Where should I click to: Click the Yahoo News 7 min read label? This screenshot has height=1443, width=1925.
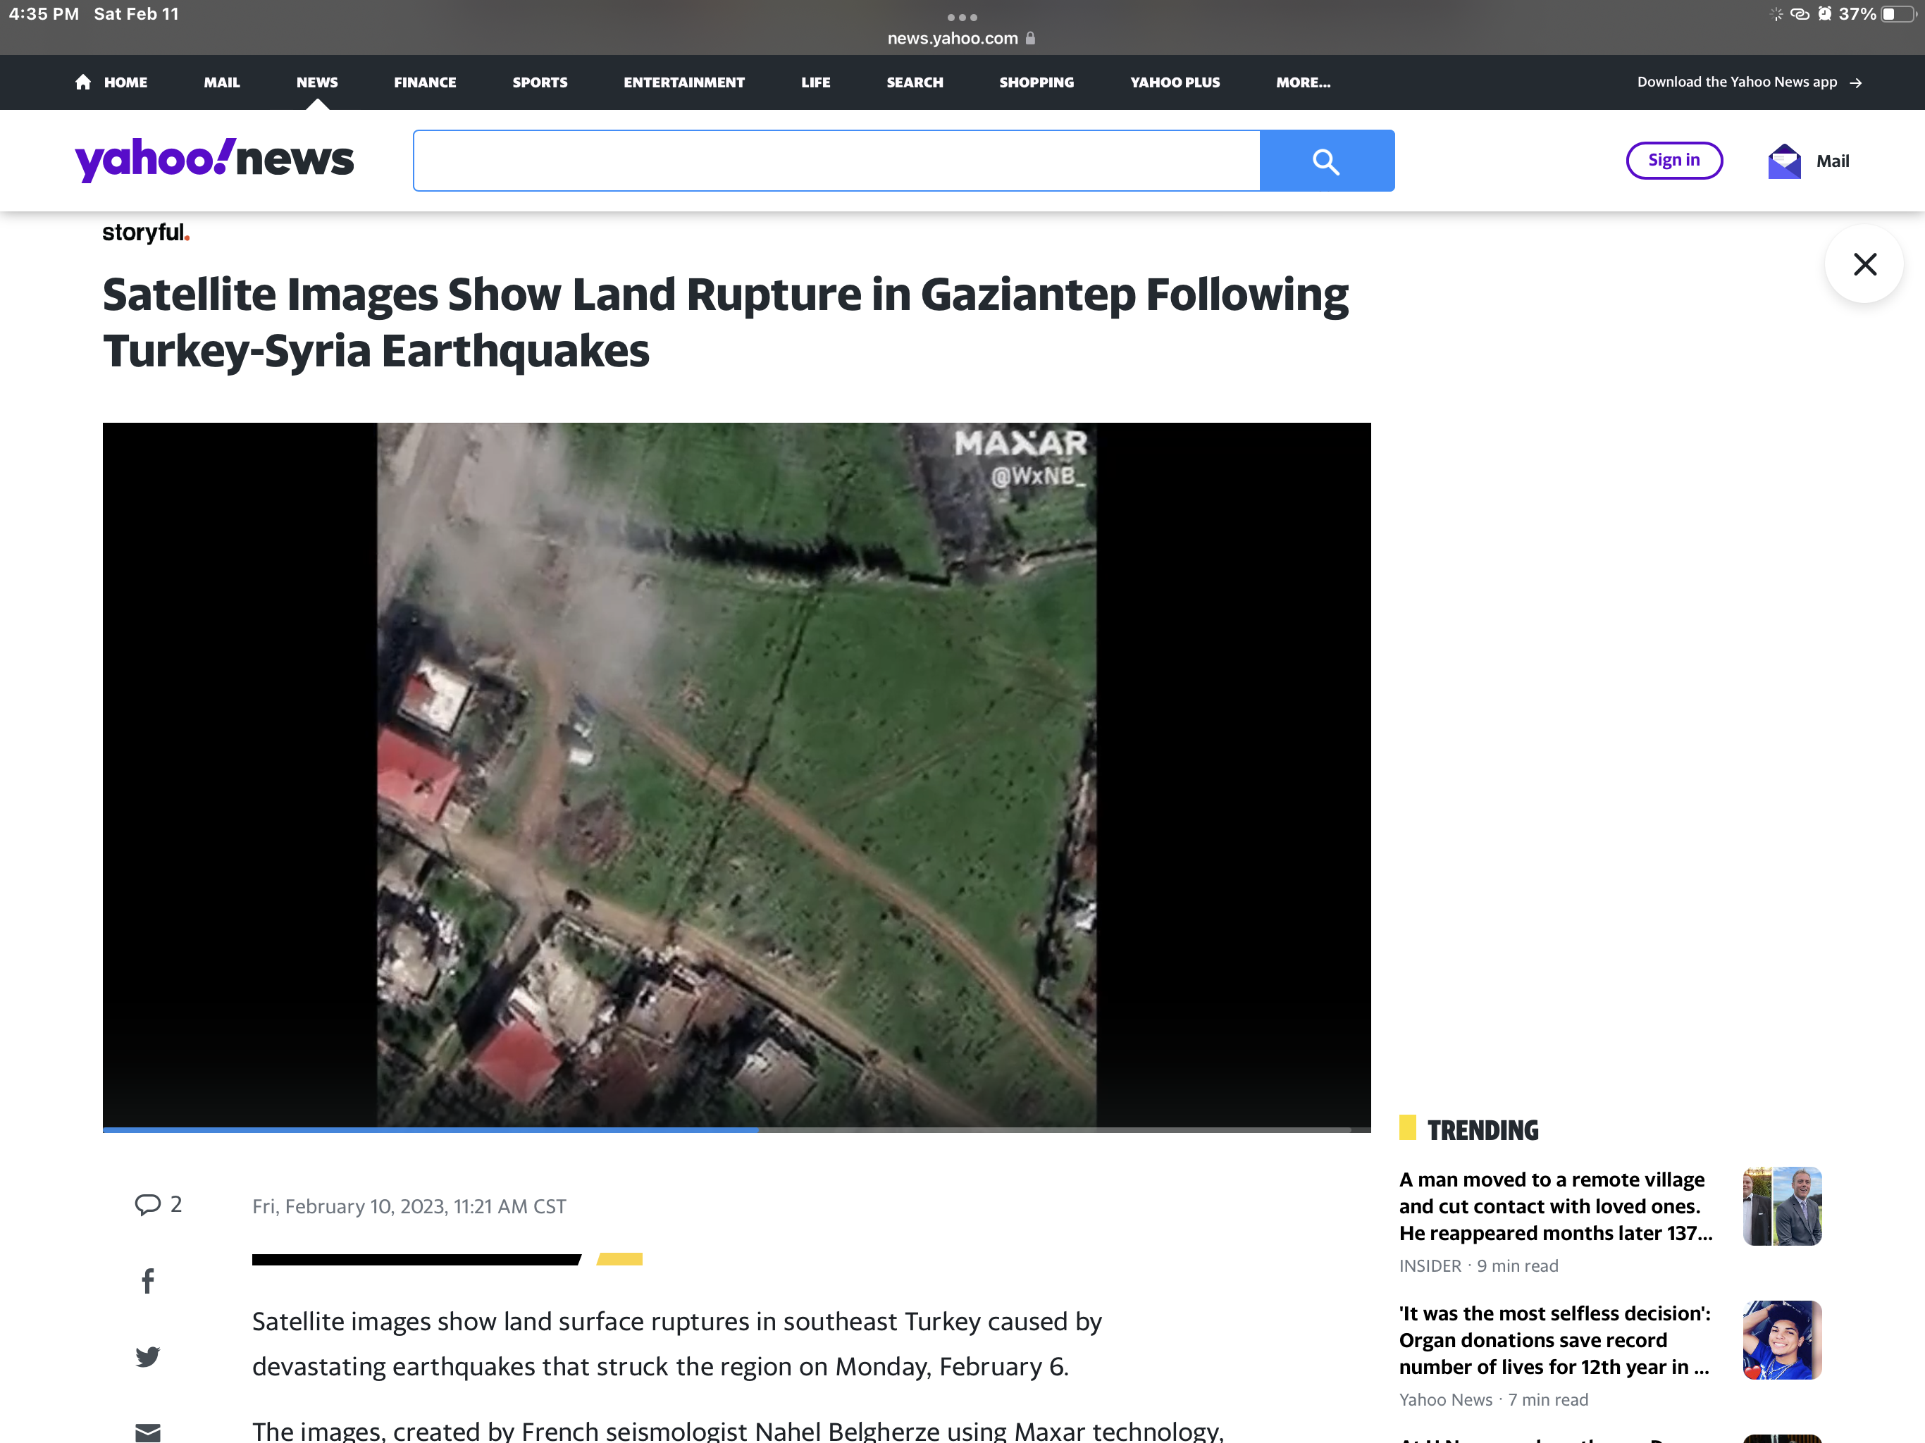point(1493,1399)
